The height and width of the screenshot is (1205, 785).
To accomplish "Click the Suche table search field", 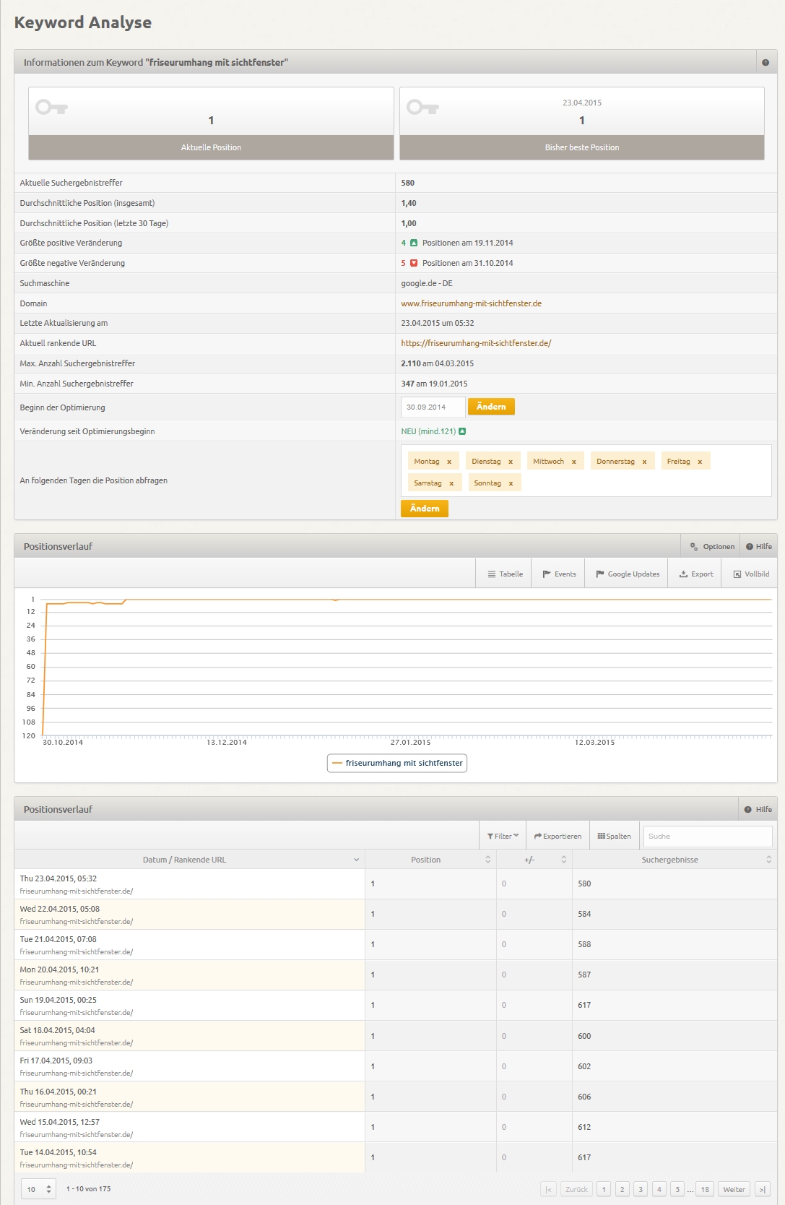I will (x=707, y=837).
